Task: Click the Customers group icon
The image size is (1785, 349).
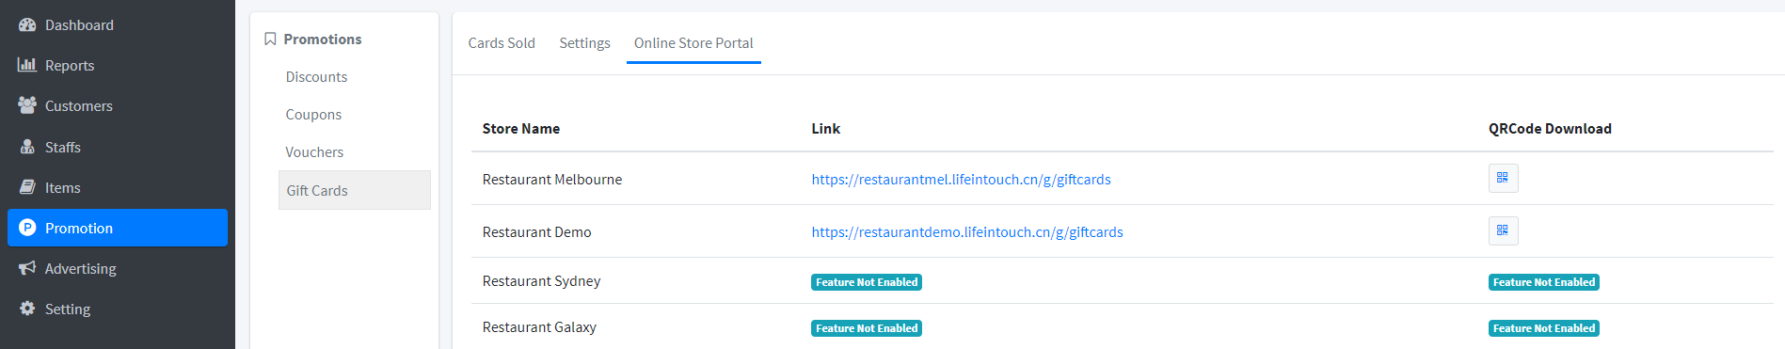Action: [27, 105]
